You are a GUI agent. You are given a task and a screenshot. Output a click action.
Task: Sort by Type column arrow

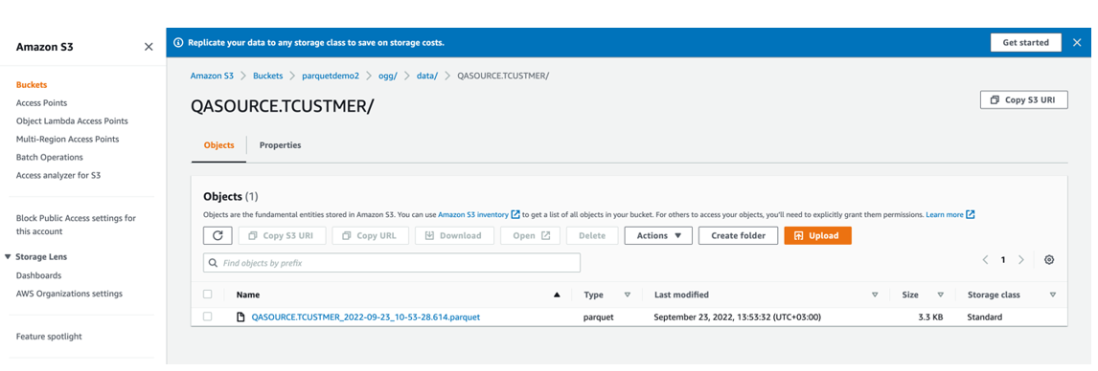[628, 295]
